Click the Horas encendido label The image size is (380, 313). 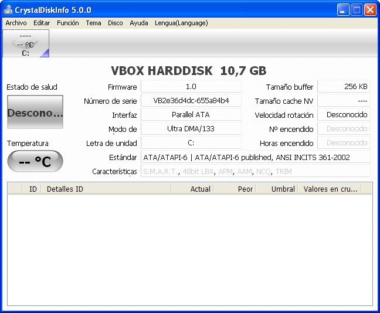(286, 143)
